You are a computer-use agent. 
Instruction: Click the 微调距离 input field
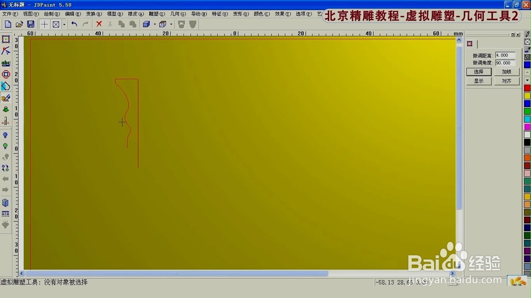506,55
